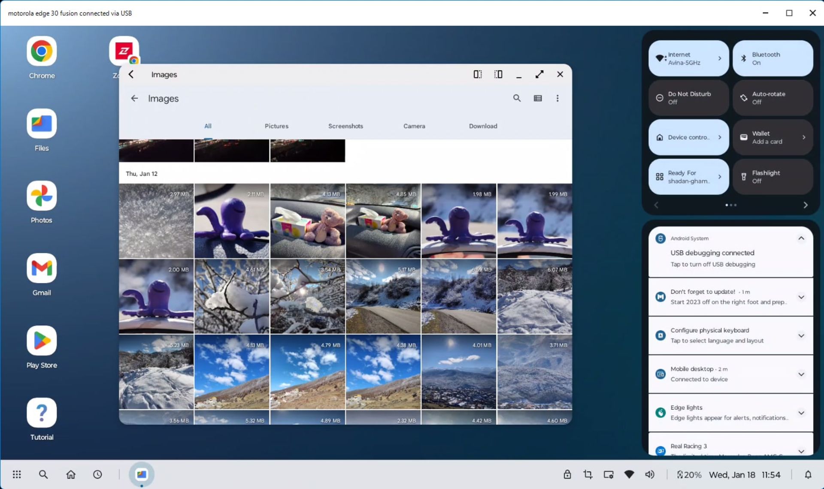The width and height of the screenshot is (824, 489).
Task: Open the 2.11 MB purple octopus photo
Action: point(232,221)
